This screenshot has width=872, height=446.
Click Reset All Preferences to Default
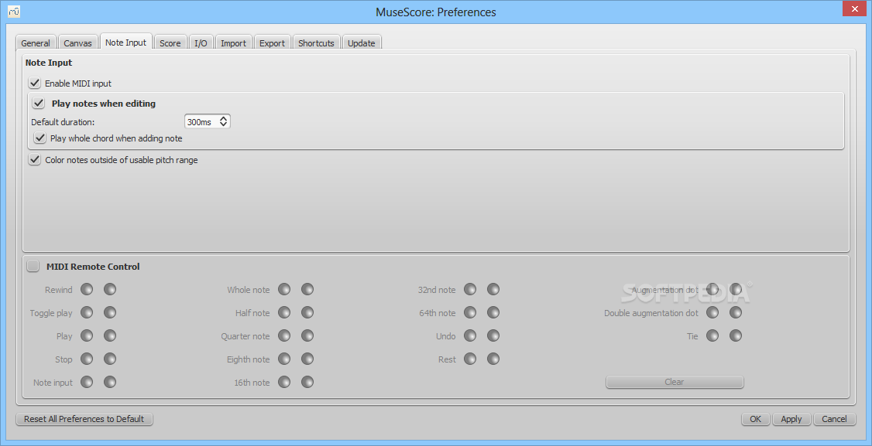tap(84, 419)
